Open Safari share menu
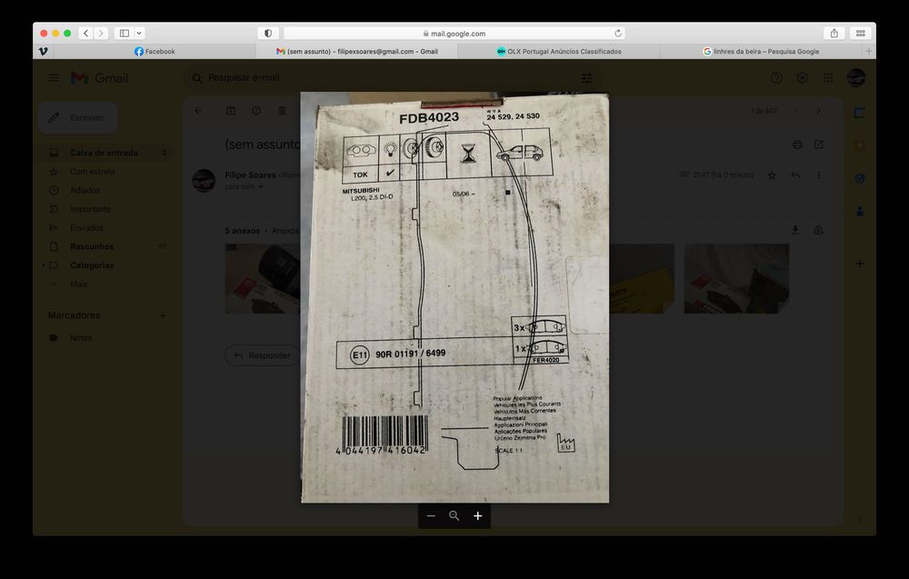Screen dimensions: 909x579 (x=834, y=33)
